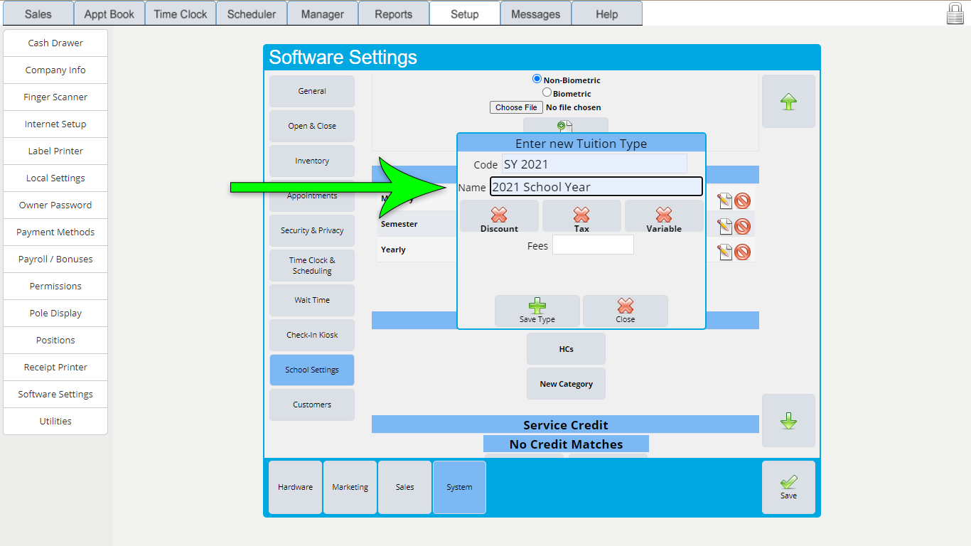971x546 pixels.
Task: Click the Fees input field
Action: click(x=593, y=245)
